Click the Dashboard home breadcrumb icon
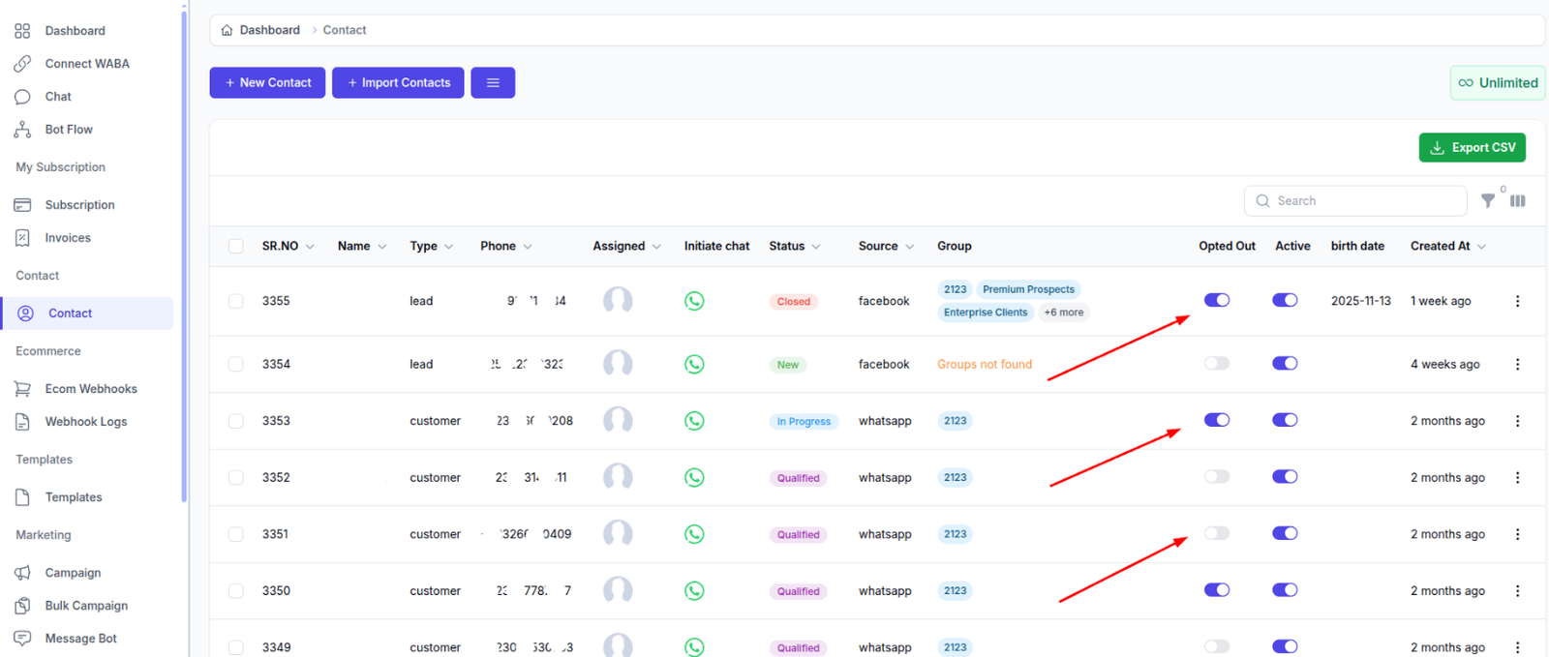1549x657 pixels. [227, 30]
